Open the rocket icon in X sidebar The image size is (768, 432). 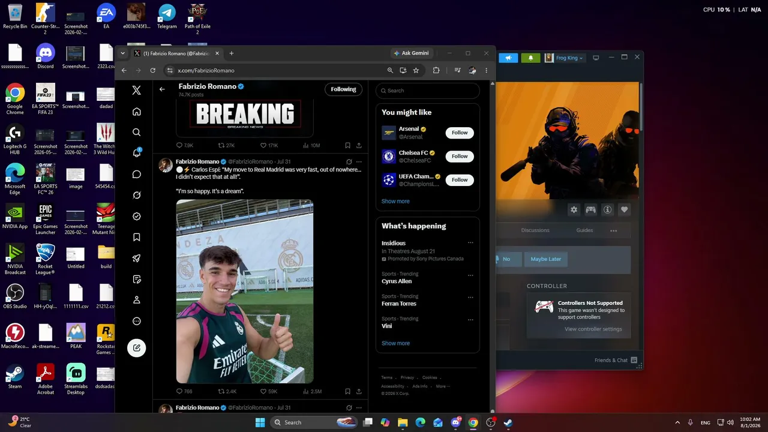tap(137, 259)
